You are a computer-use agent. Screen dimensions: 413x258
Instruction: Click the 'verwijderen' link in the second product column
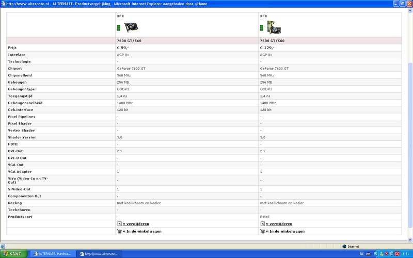point(279,224)
